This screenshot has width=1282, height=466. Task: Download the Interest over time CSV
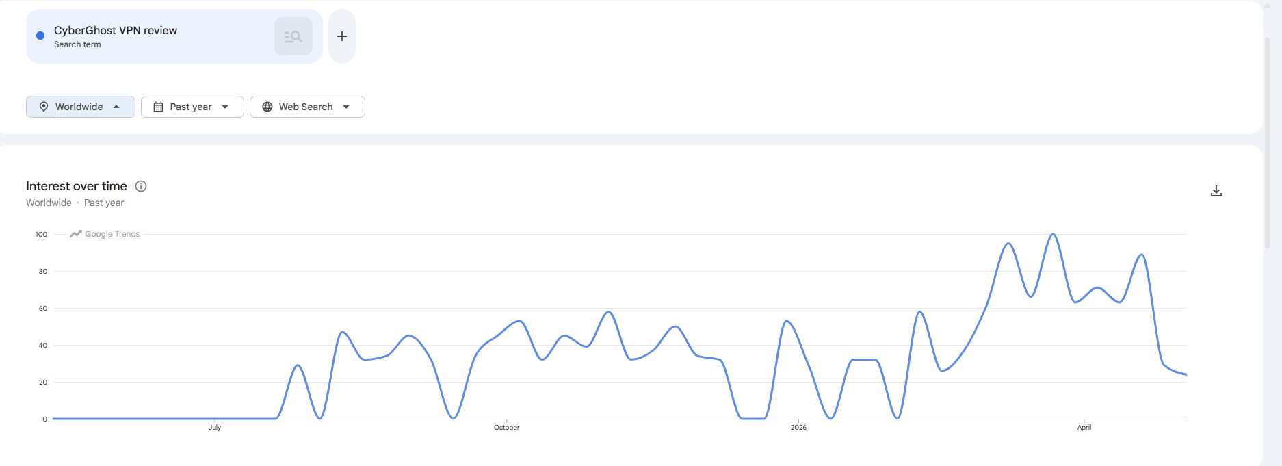(x=1216, y=191)
